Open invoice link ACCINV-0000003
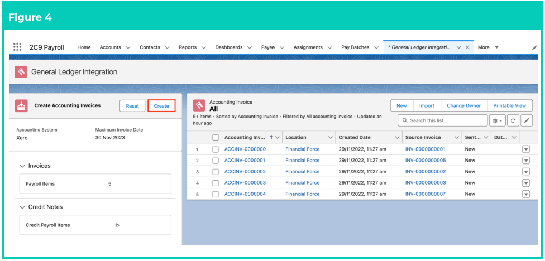 pos(245,182)
